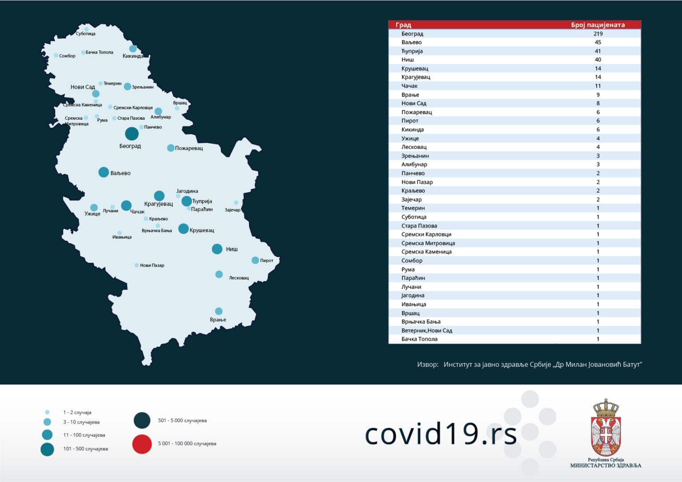Select the 101 - 500 legend circle

coord(47,449)
